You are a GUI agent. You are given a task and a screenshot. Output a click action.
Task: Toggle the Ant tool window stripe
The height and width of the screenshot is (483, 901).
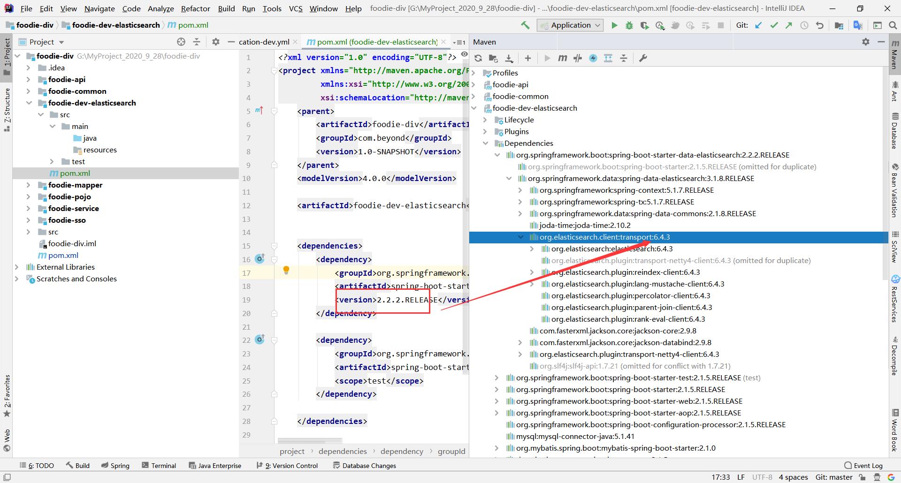(x=895, y=91)
